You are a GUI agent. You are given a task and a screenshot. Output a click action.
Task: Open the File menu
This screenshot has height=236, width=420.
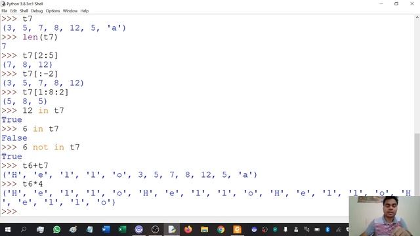point(5,11)
